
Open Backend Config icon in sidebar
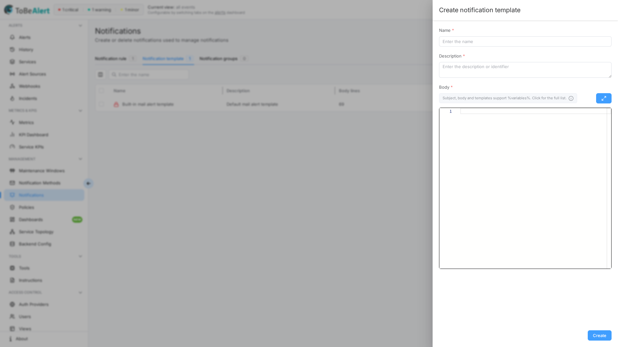tap(12, 244)
